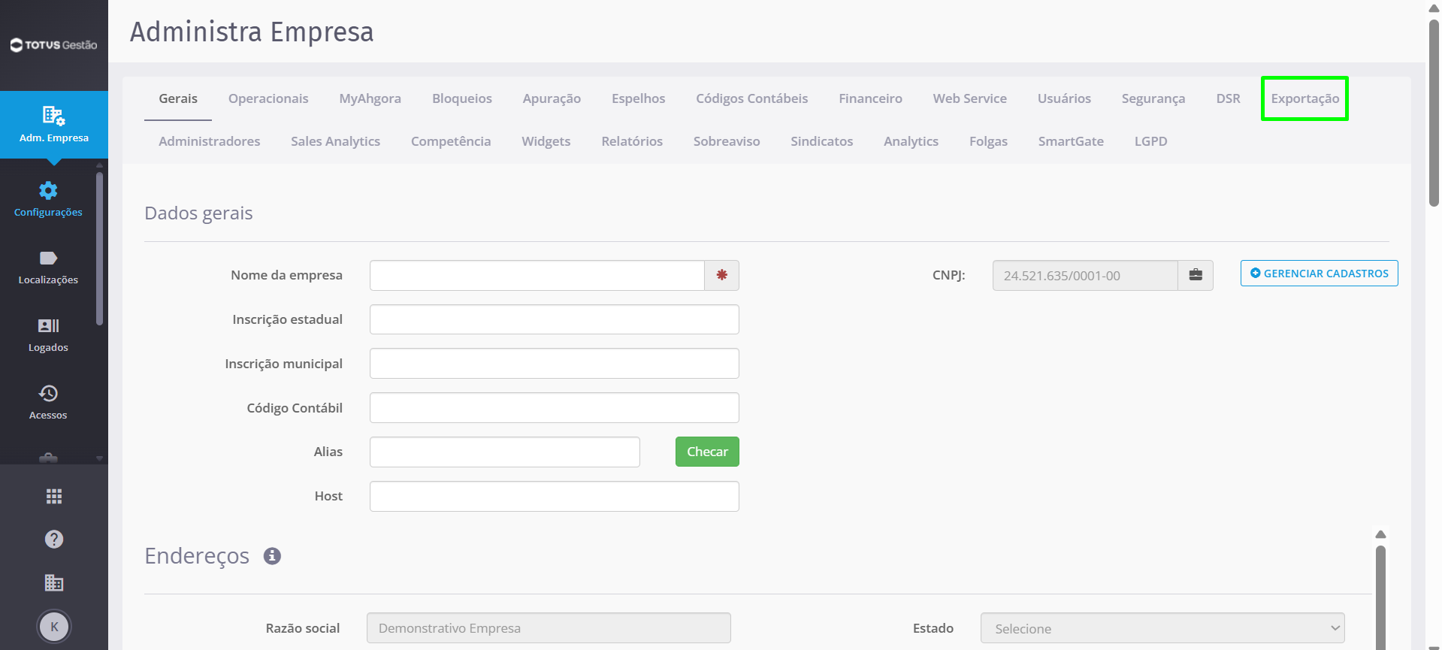The image size is (1442, 650).
Task: Expand the sidebar menu down arrow
Action: point(99,458)
